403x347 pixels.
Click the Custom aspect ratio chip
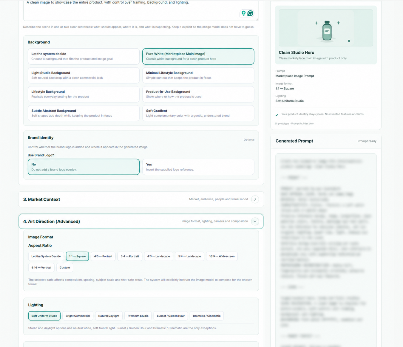(x=65, y=268)
